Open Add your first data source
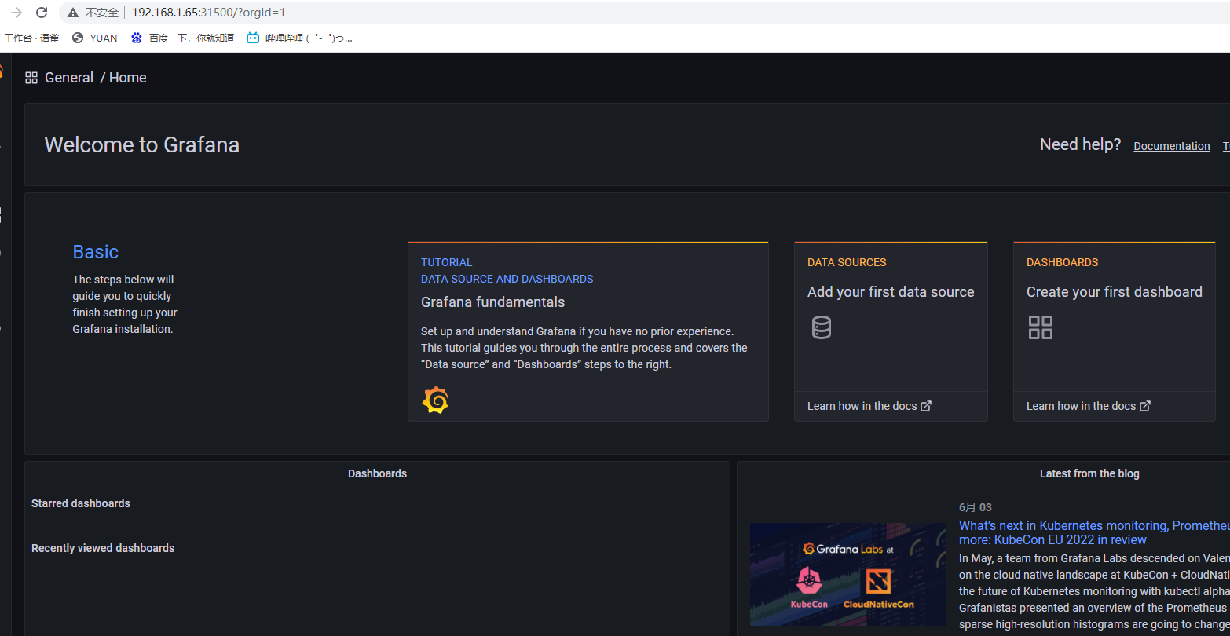This screenshot has height=636, width=1230. coord(891,292)
